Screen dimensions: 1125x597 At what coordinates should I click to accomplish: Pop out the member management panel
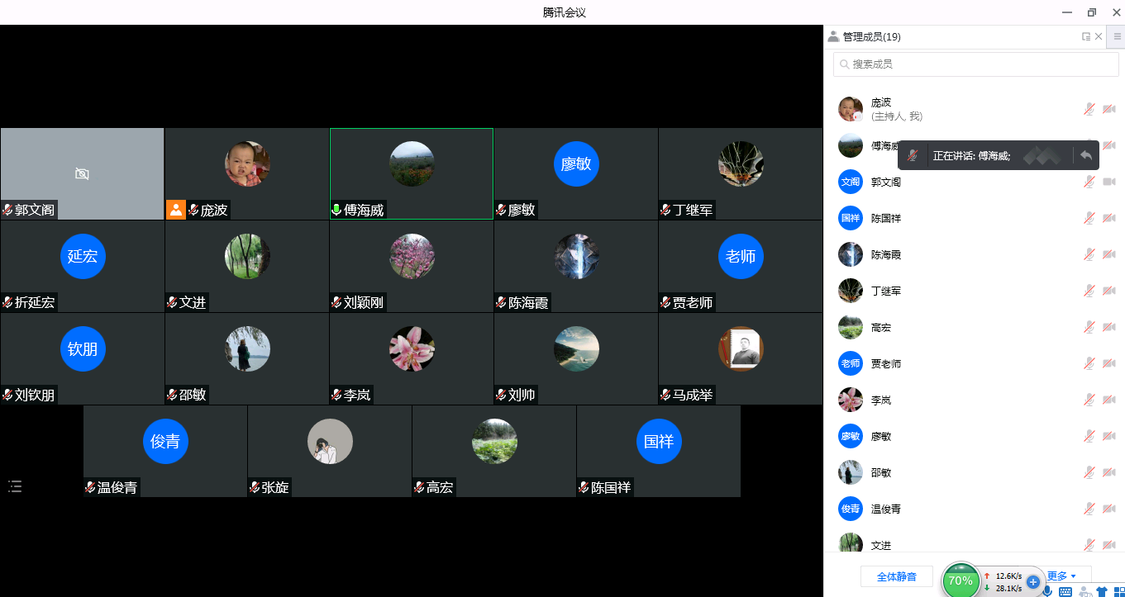click(1086, 36)
